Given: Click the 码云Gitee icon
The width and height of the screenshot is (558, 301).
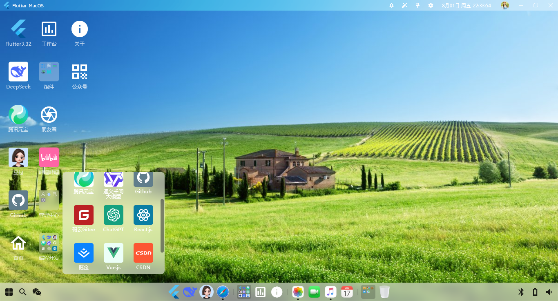Looking at the screenshot, I should point(84,215).
